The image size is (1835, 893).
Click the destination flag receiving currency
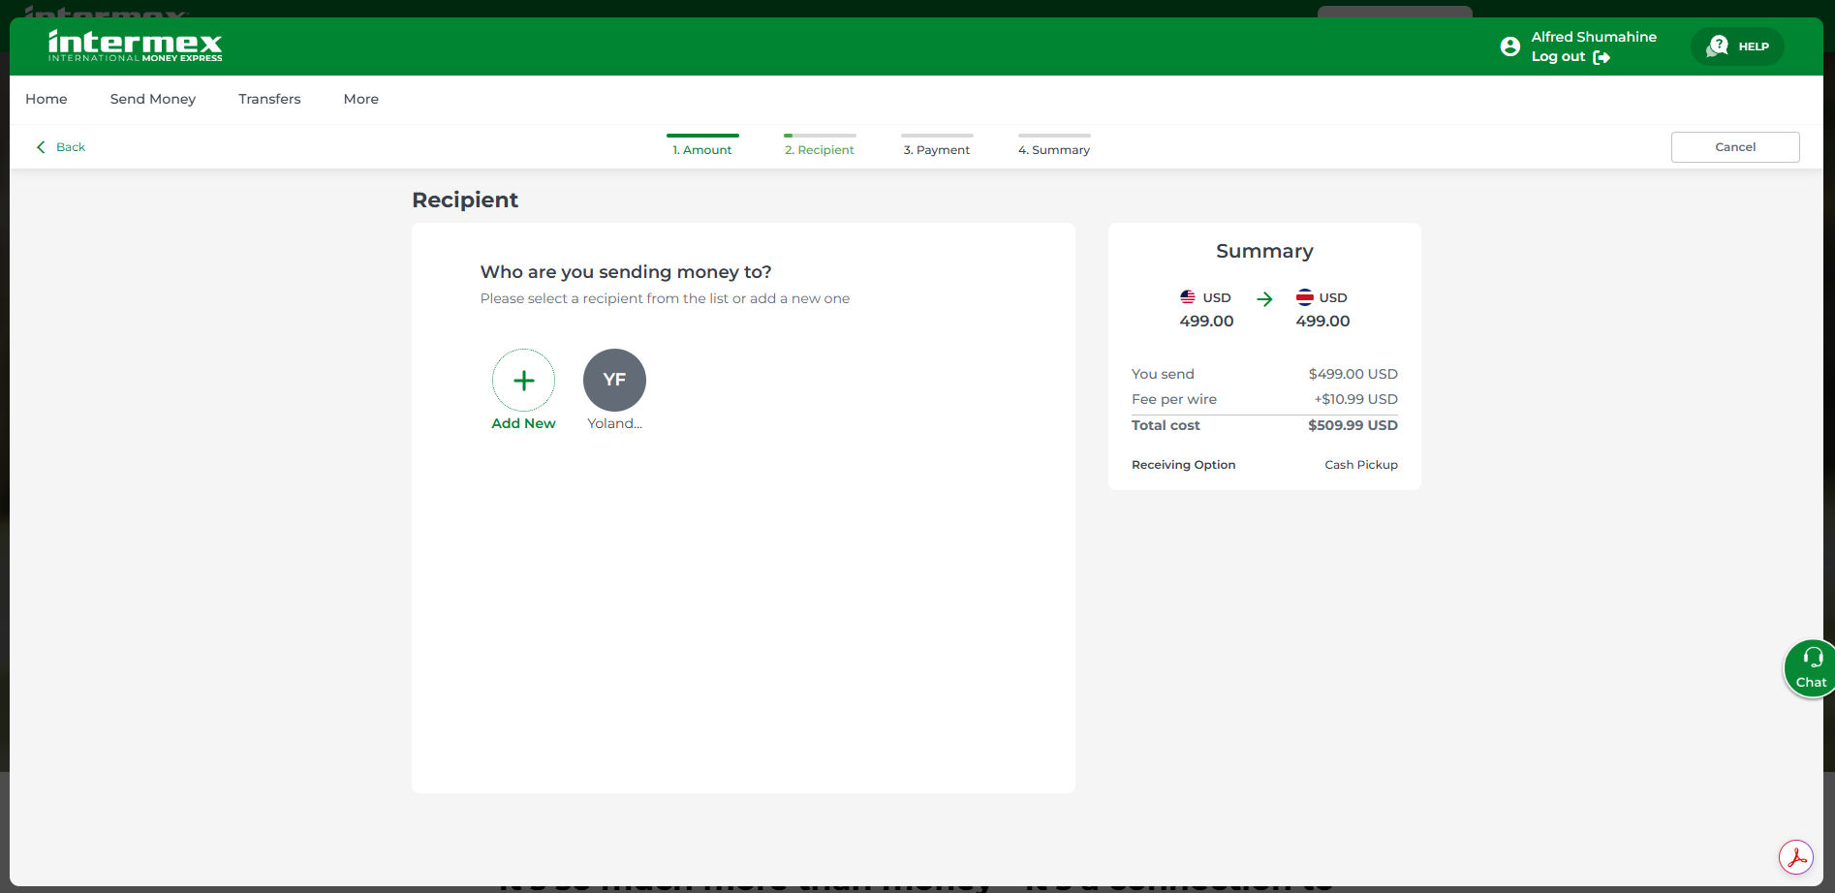[x=1304, y=297]
